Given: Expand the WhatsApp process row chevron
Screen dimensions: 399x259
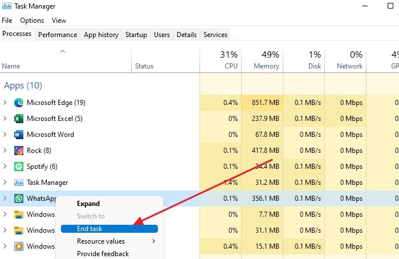Looking at the screenshot, I should tap(5, 199).
